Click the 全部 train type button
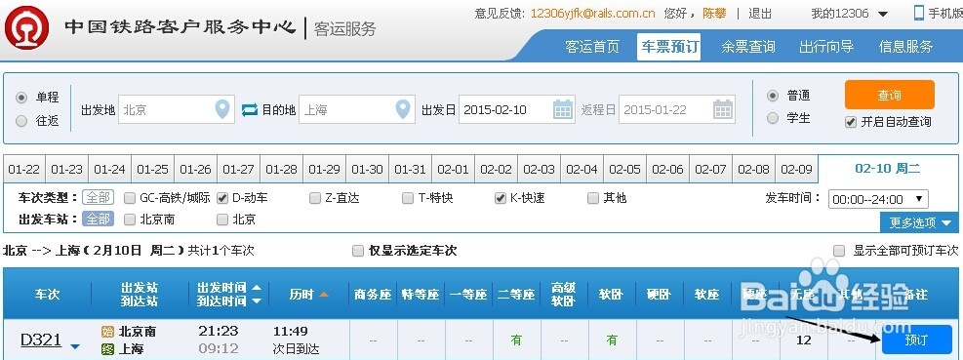The width and height of the screenshot is (963, 360). [x=99, y=198]
